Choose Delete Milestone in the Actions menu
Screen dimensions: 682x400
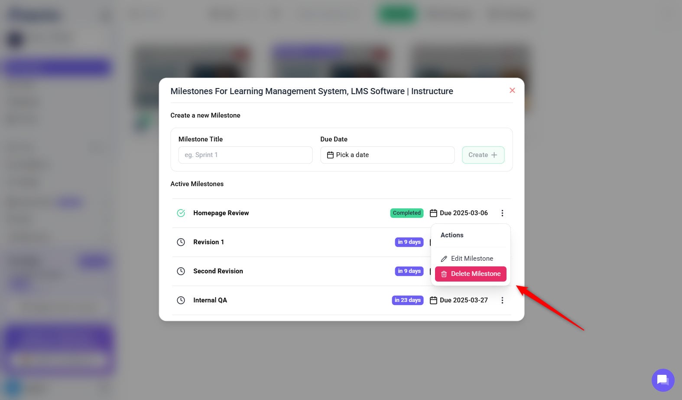pyautogui.click(x=475, y=274)
